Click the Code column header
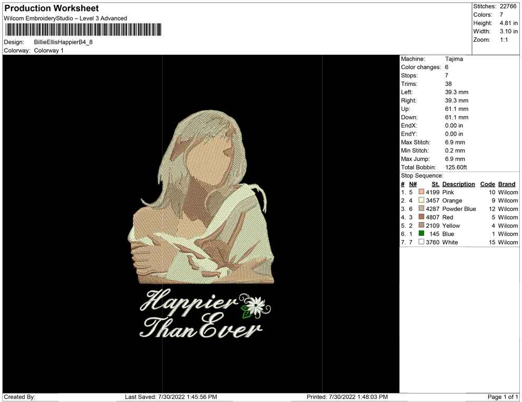The width and height of the screenshot is (522, 402). [x=487, y=184]
